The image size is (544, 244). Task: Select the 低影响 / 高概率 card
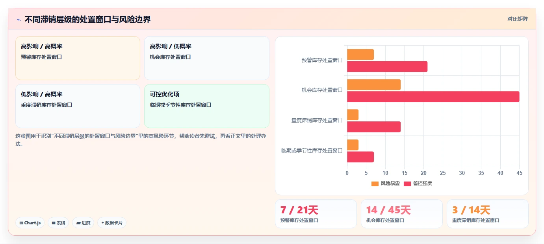point(78,106)
